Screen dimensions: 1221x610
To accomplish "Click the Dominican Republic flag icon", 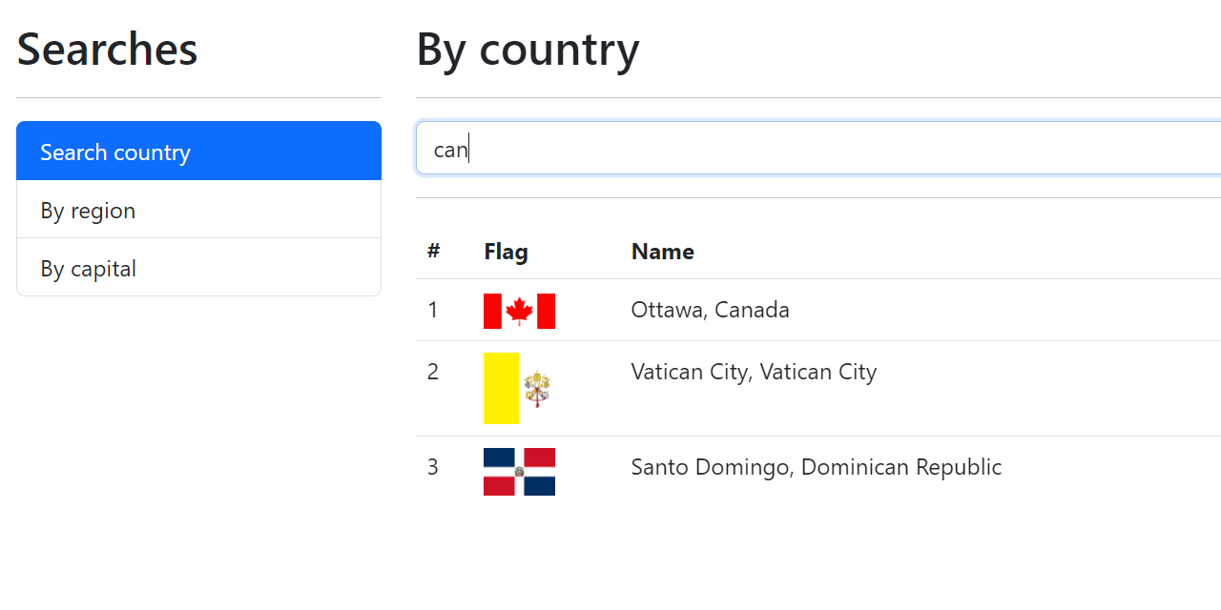I will 519,472.
